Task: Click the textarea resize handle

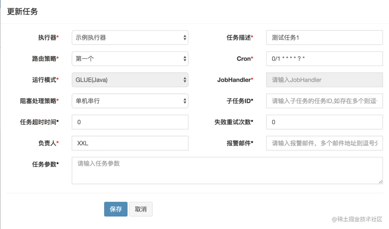Action: point(381,182)
